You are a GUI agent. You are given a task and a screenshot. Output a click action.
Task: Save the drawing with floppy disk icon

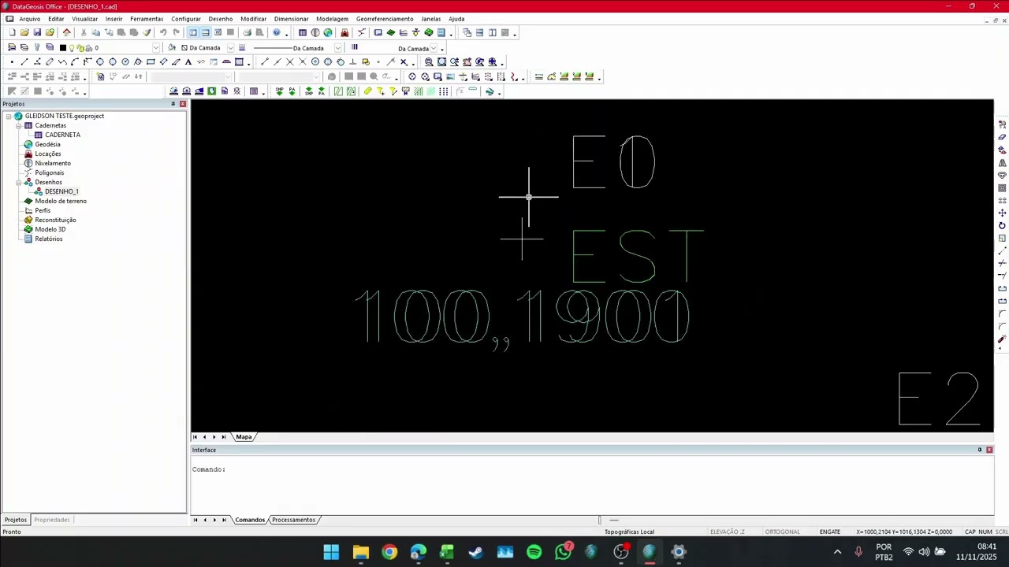(x=37, y=32)
